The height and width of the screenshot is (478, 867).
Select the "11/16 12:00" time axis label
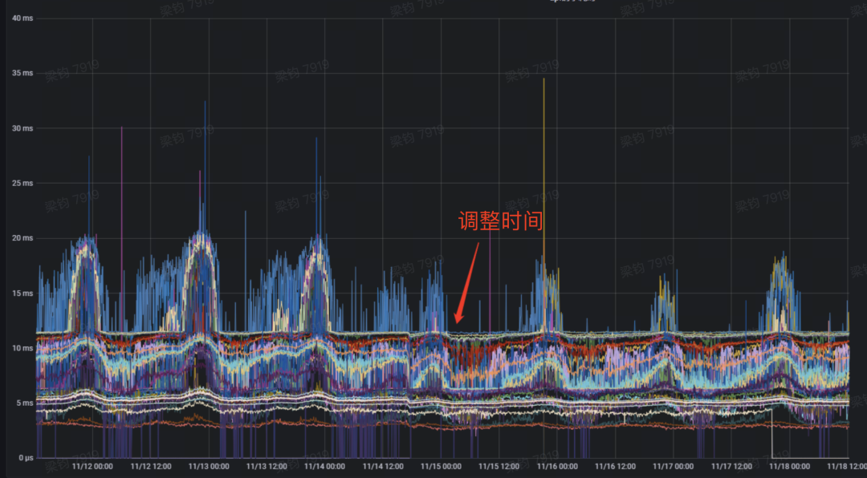(x=615, y=467)
